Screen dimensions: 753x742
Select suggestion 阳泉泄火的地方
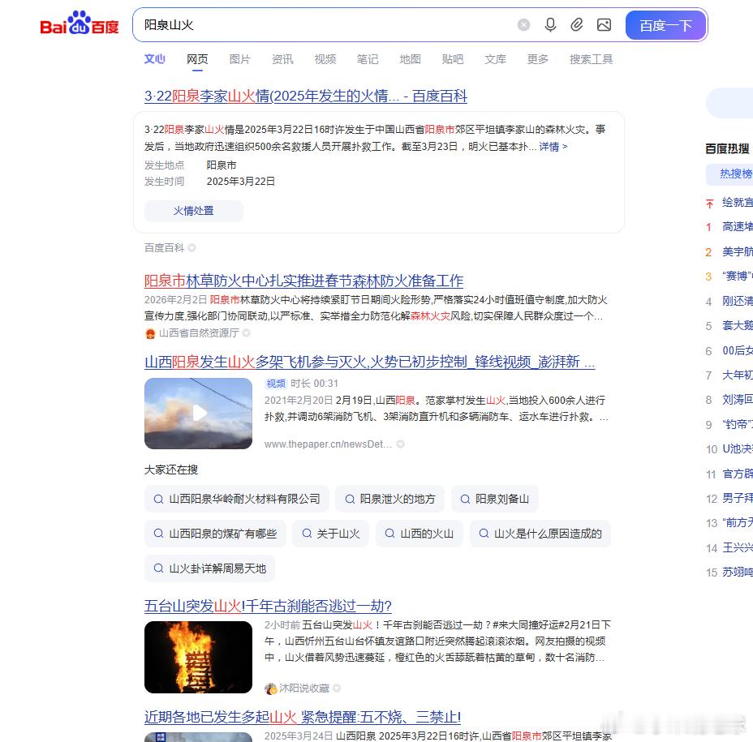point(390,500)
